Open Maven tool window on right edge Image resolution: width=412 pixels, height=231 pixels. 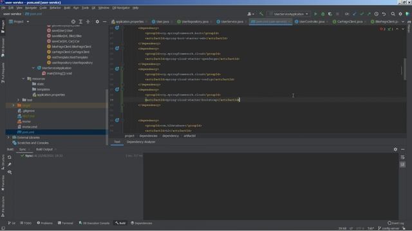click(x=409, y=27)
